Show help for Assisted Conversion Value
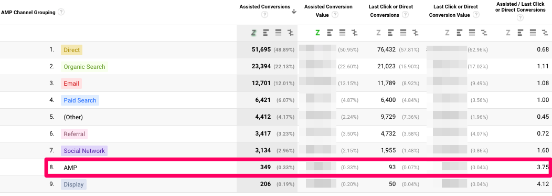Image resolution: width=552 pixels, height=196 pixels. pos(335,15)
